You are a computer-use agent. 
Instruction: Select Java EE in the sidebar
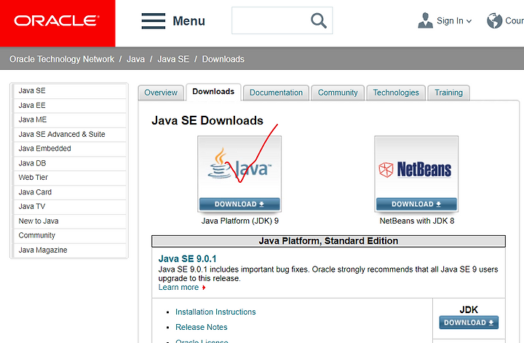coord(69,106)
